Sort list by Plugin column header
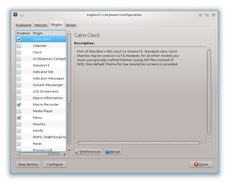This screenshot has width=229, height=184. (x=48, y=33)
